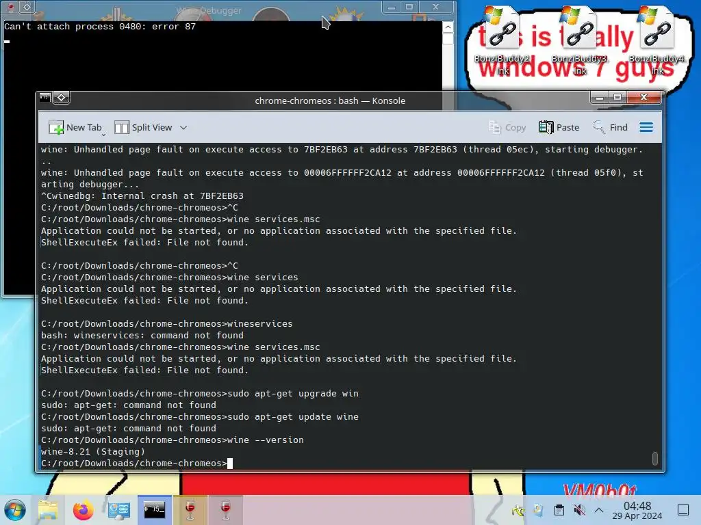Click the 'wineservices' command line

click(167, 323)
